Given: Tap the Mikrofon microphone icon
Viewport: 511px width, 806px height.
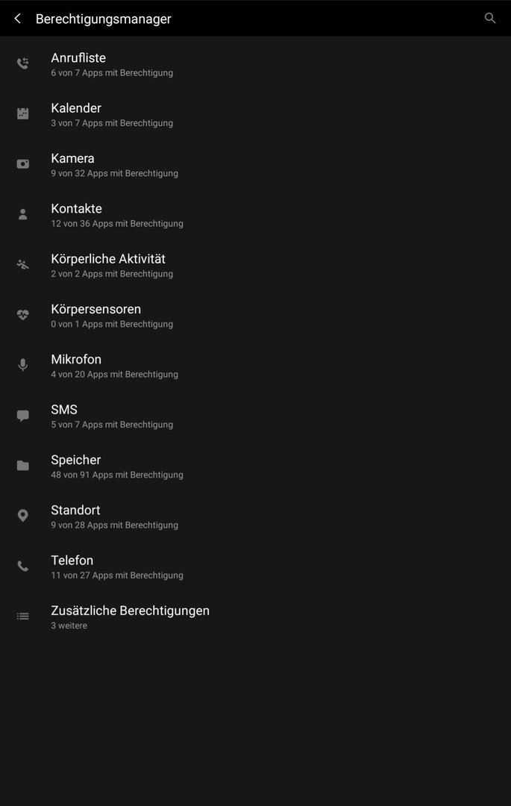Looking at the screenshot, I should click(x=22, y=365).
